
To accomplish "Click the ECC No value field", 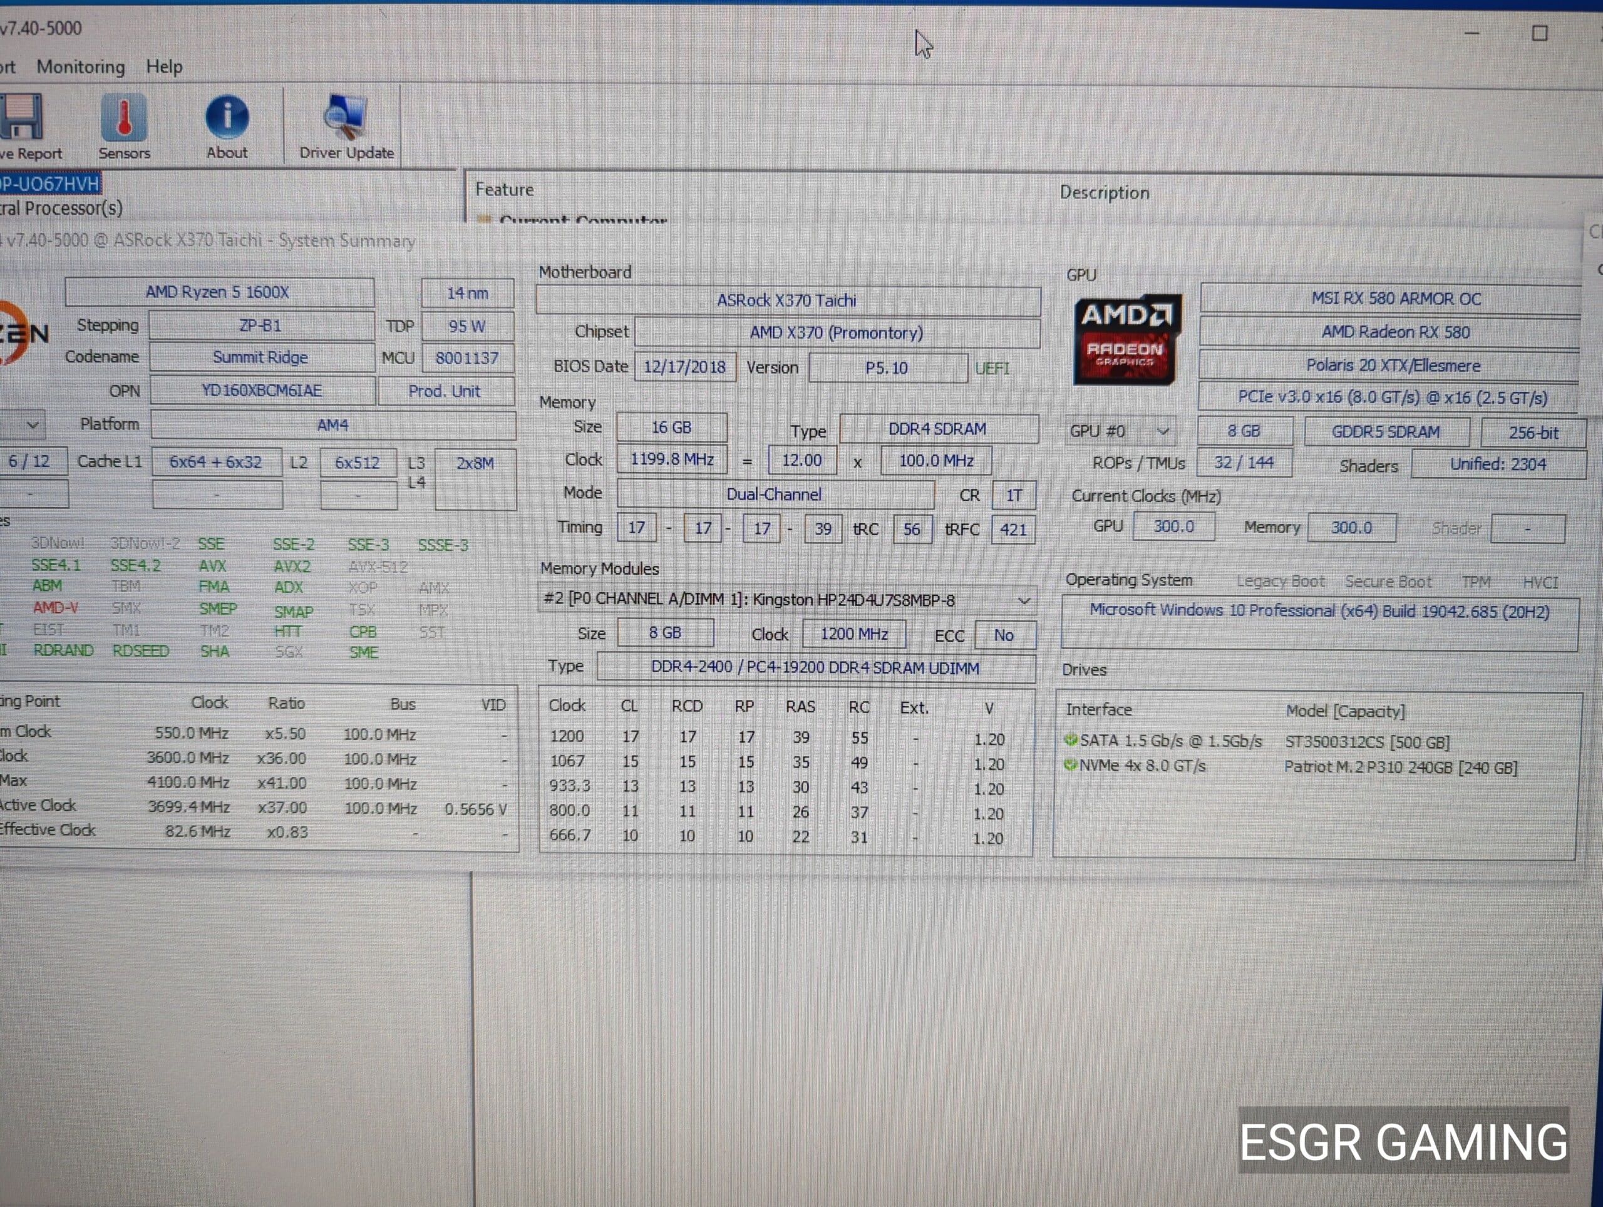I will (1004, 635).
